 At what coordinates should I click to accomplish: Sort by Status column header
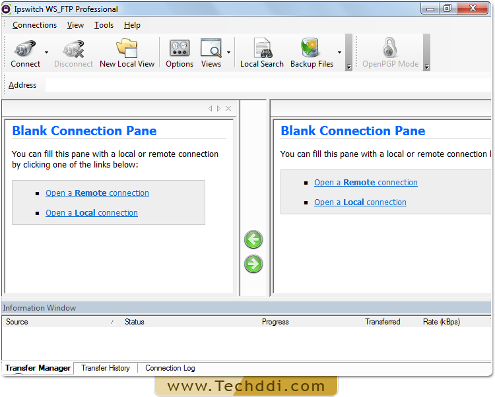[x=135, y=322]
